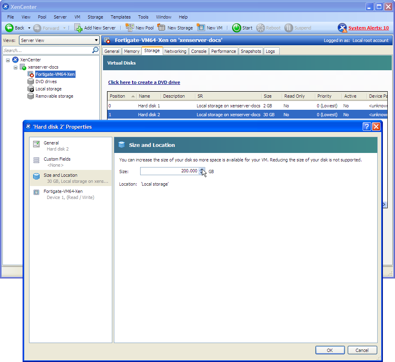Screen dimensions: 395x362
Task: Click into the Search field
Action: point(47,50)
